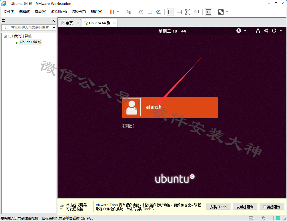Click the network adapter status bar icon
Viewport: 287px width, 221px height.
tap(263, 218)
